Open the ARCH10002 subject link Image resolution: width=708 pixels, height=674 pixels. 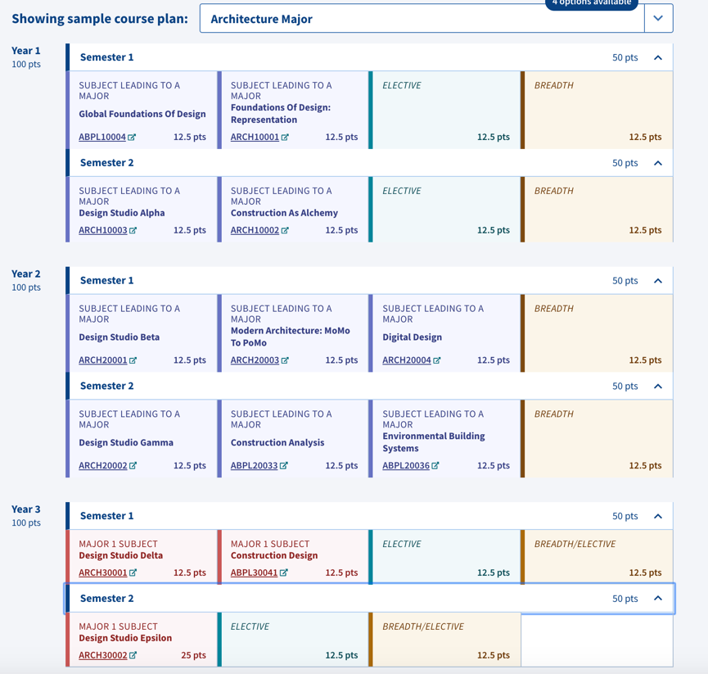(x=255, y=231)
